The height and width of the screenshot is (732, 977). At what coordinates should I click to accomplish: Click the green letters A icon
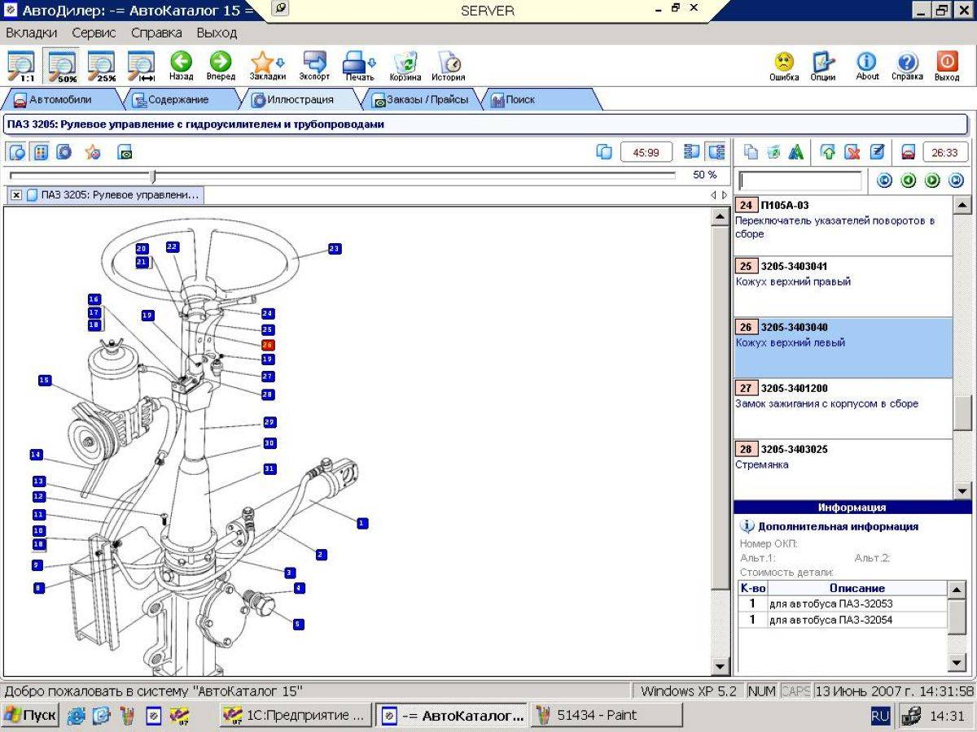pyautogui.click(x=797, y=152)
